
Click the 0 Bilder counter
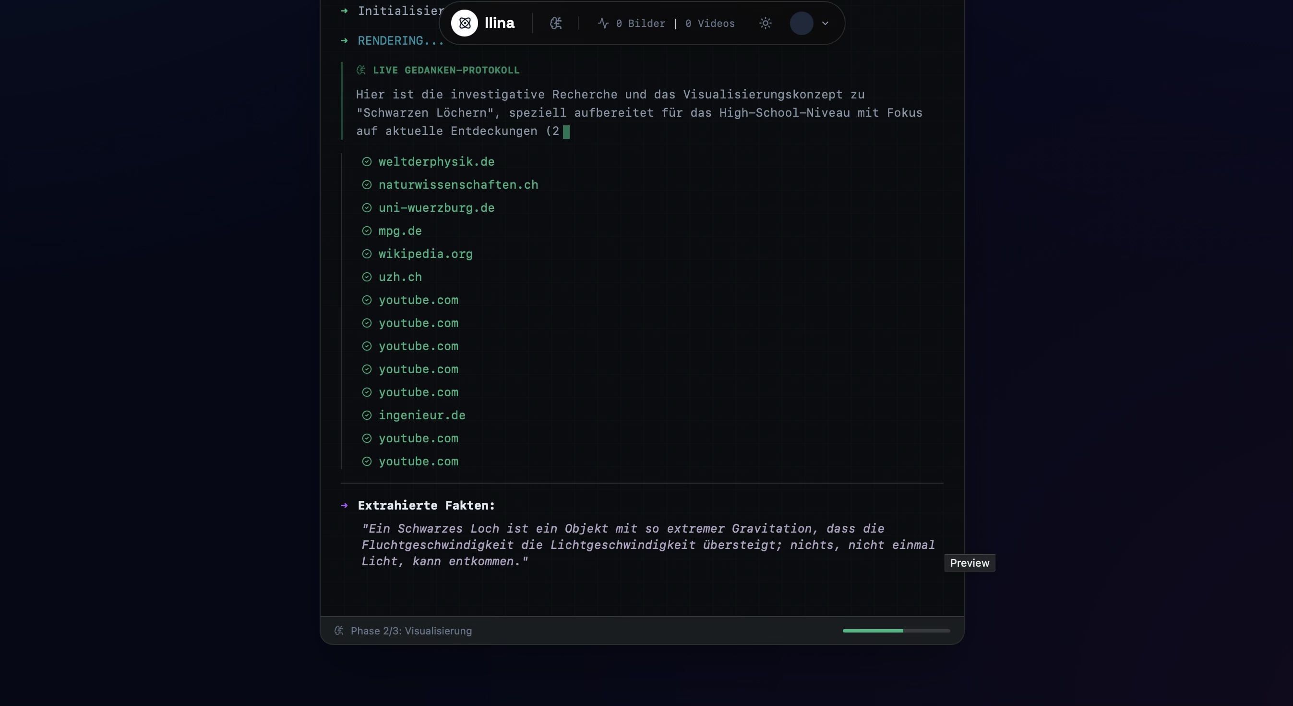640,24
